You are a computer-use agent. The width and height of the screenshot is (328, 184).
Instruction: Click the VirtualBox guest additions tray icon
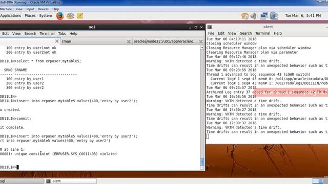point(274,16)
